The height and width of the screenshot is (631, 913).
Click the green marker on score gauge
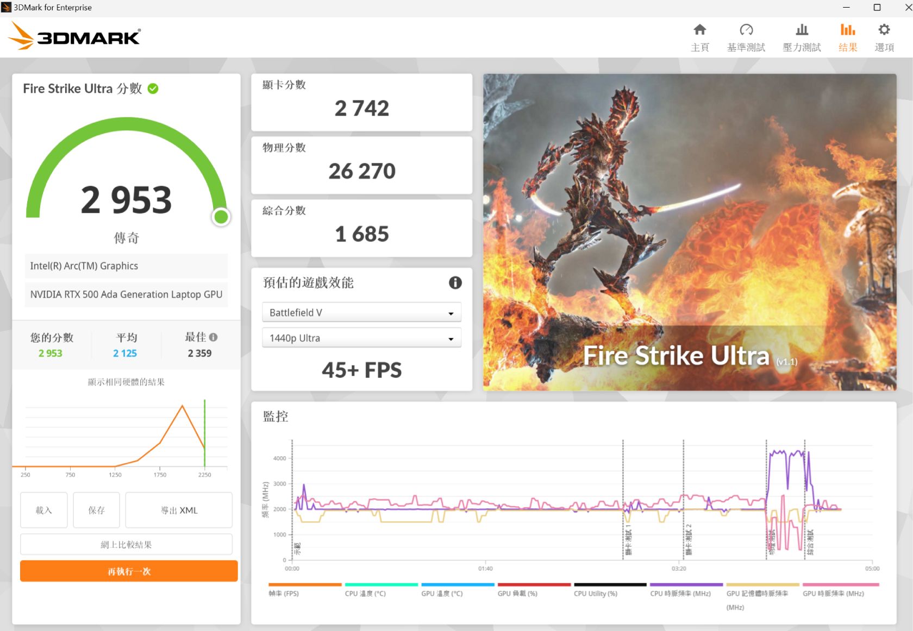click(x=221, y=217)
